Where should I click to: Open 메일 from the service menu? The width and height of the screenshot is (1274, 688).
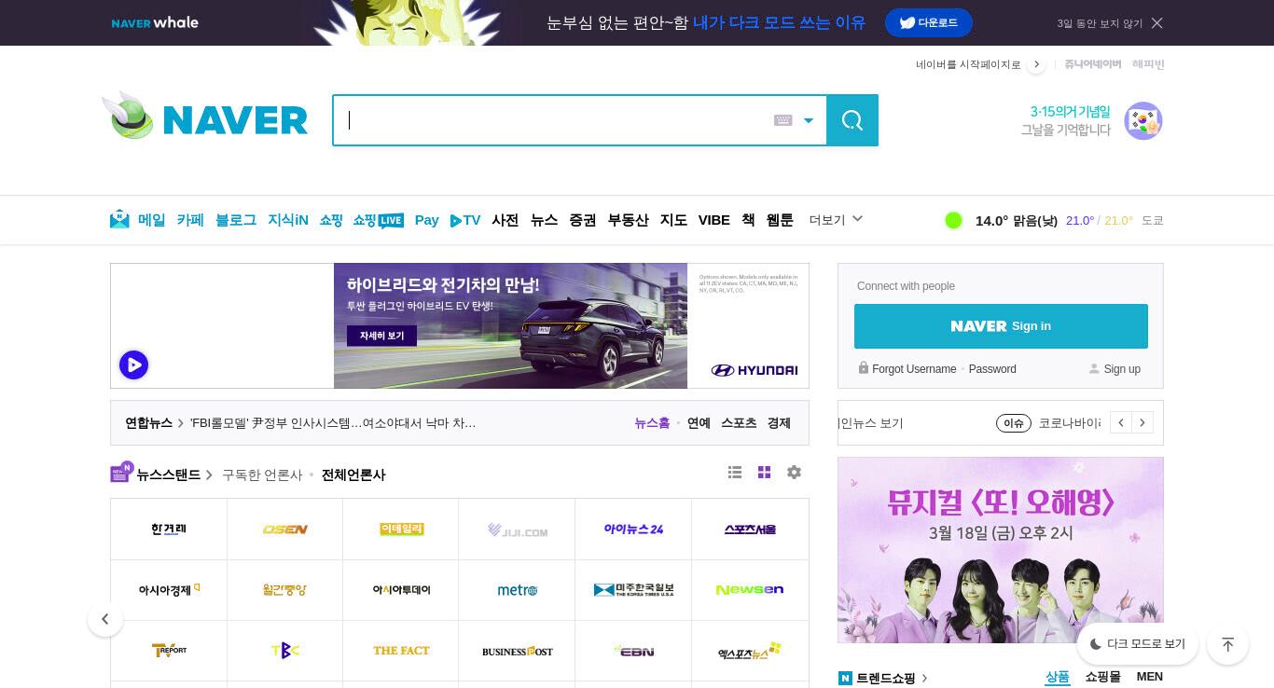(151, 220)
